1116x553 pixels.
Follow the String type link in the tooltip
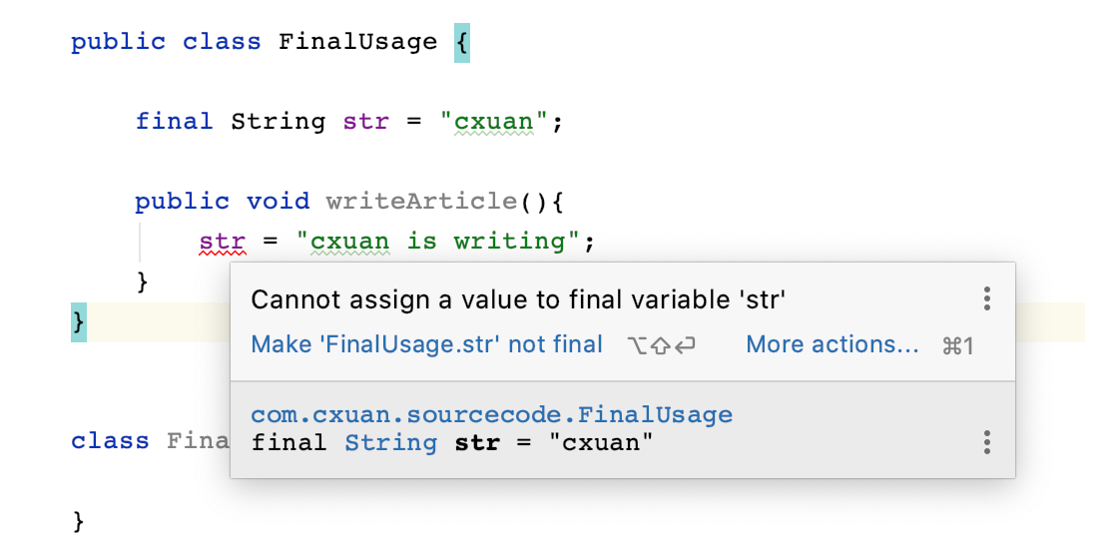pos(391,442)
